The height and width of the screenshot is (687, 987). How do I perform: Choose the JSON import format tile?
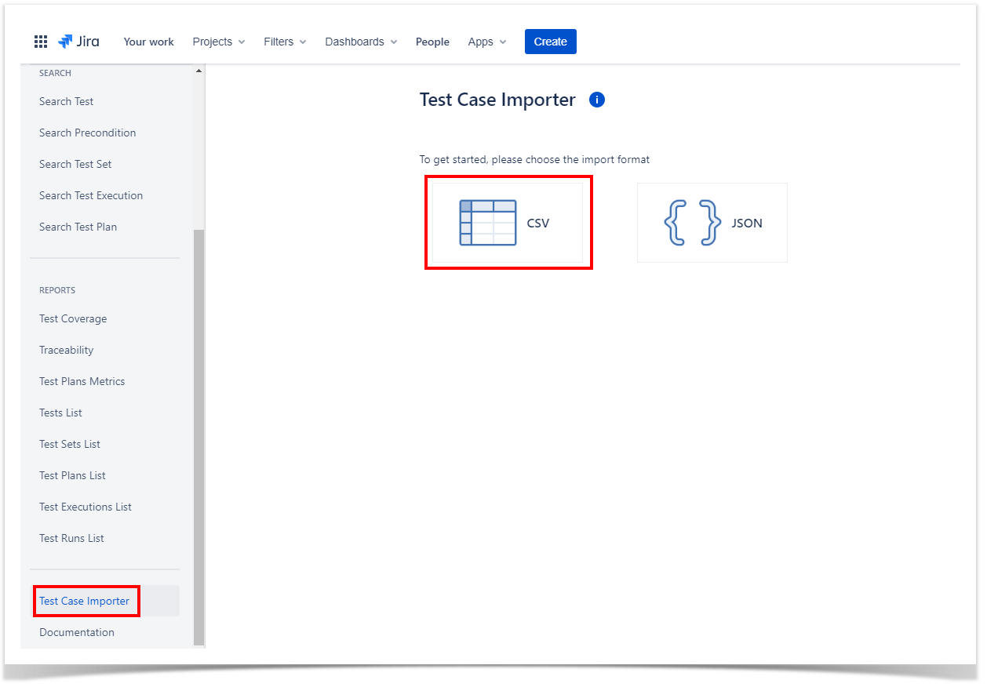pos(712,223)
